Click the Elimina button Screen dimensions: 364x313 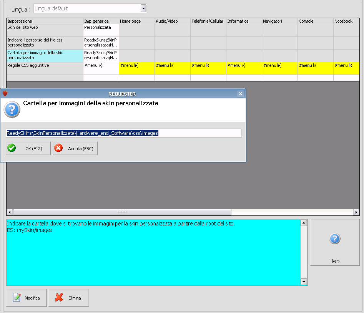[69, 298]
